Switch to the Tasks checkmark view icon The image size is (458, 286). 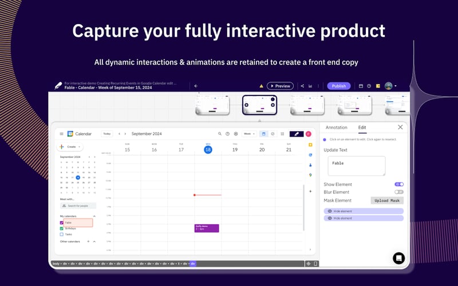[273, 134]
